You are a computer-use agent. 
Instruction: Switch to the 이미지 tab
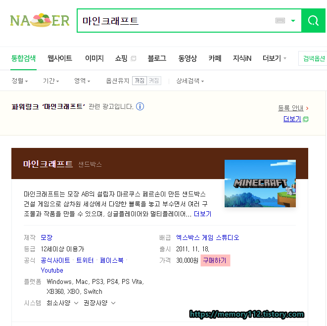94,58
